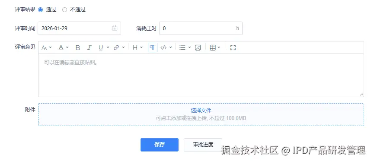371x161 pixels.
Task: Enter fullscreen editor mode
Action: 233,47
